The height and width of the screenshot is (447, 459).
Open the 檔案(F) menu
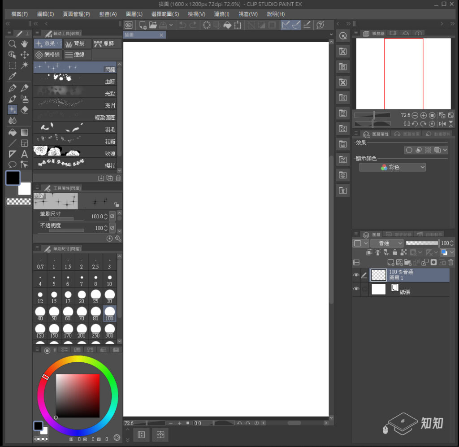click(x=20, y=14)
